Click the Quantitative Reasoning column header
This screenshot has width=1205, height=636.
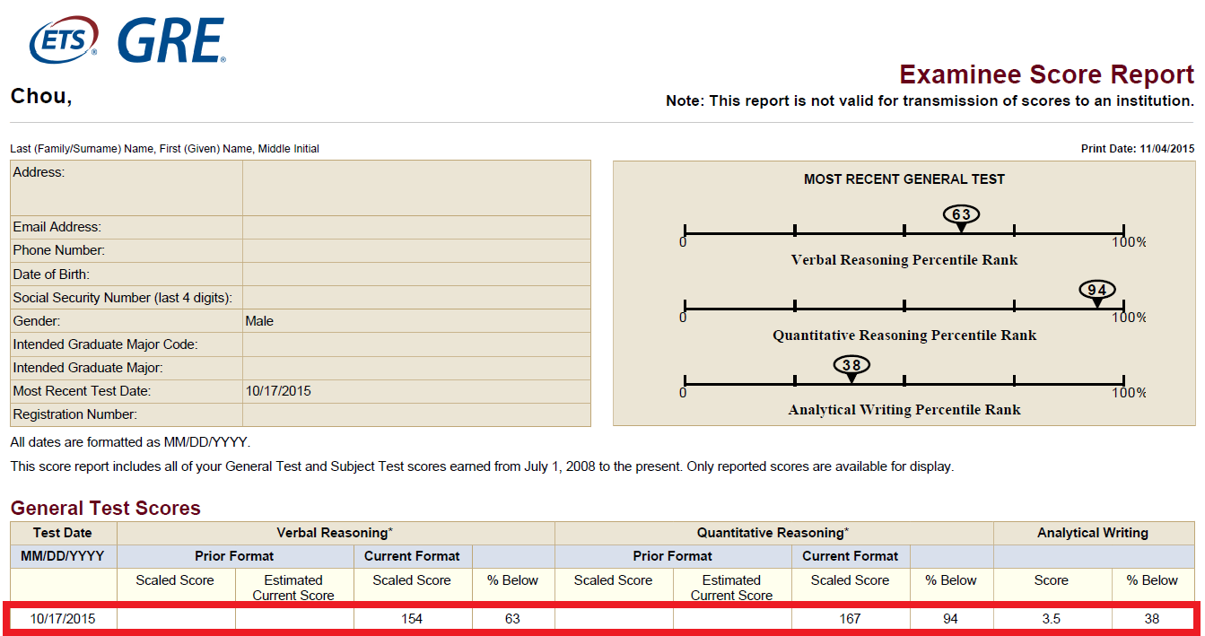click(773, 533)
